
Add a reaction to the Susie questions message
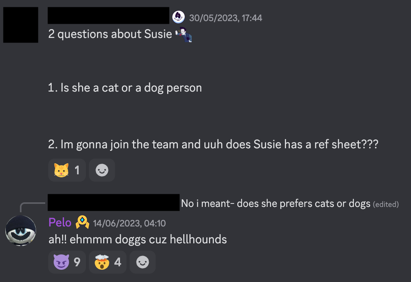[102, 170]
